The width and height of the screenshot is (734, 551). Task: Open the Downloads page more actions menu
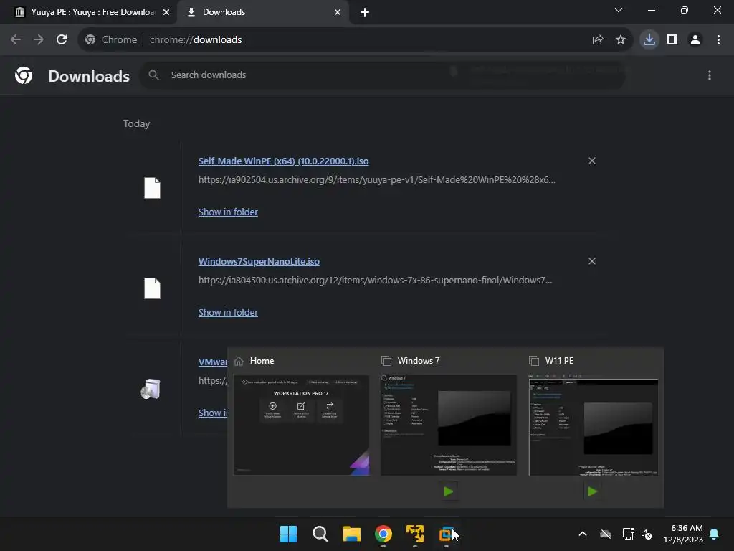tap(710, 75)
